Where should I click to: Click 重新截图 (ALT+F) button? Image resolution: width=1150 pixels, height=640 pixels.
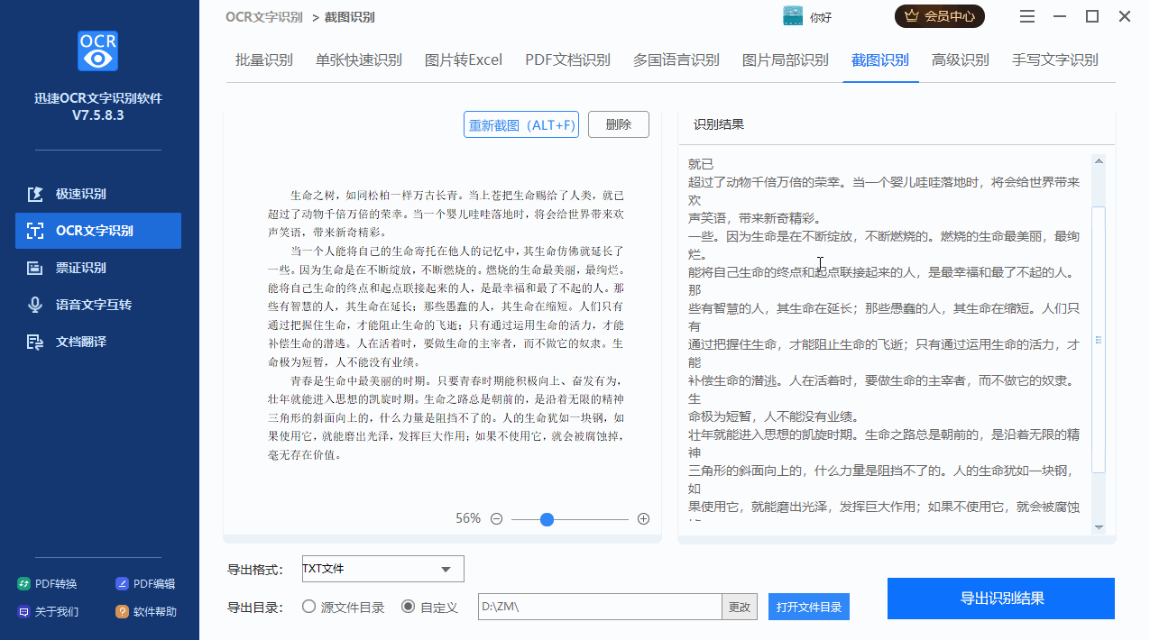tap(521, 124)
